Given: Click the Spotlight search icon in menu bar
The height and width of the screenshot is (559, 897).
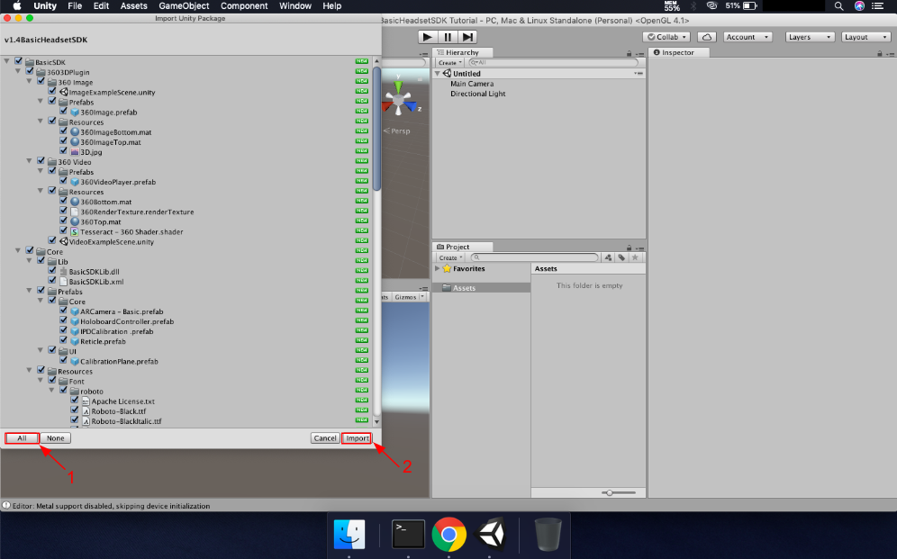Looking at the screenshot, I should click(x=838, y=5).
